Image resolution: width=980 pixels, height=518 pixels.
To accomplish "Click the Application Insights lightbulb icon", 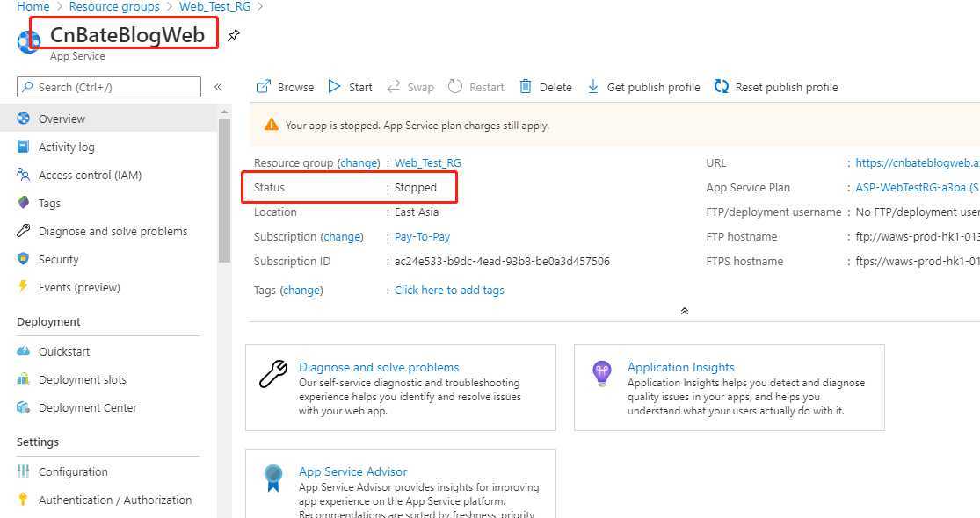I will point(602,374).
